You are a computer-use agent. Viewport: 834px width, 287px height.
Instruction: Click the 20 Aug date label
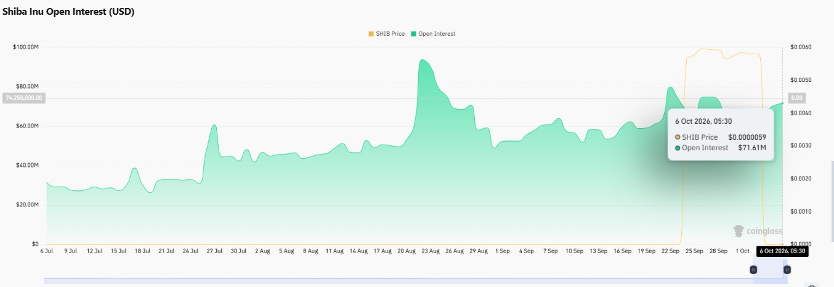pyautogui.click(x=407, y=251)
